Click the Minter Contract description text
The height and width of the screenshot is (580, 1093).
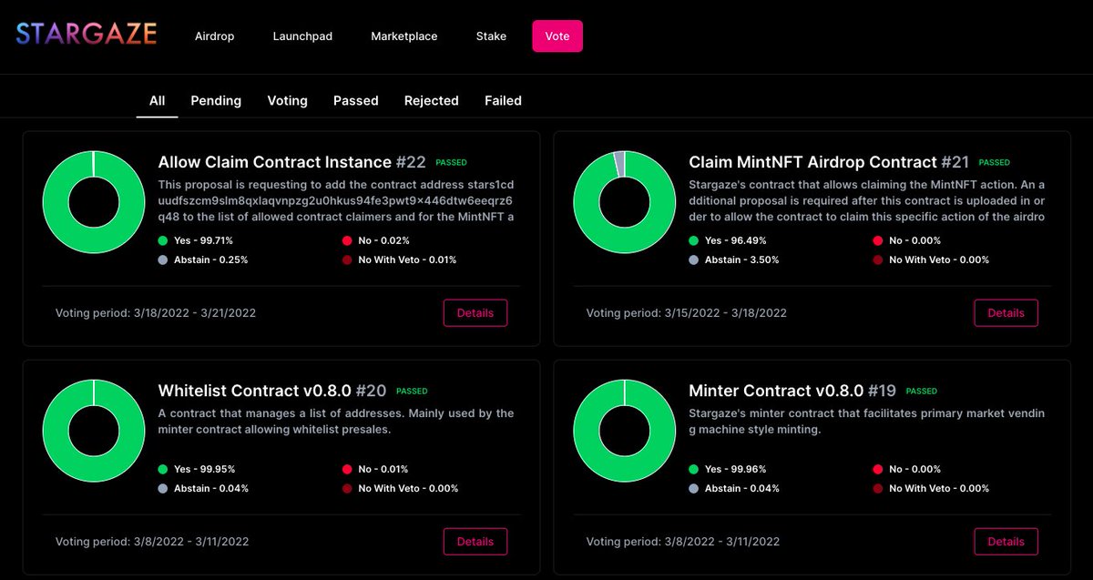(x=867, y=422)
